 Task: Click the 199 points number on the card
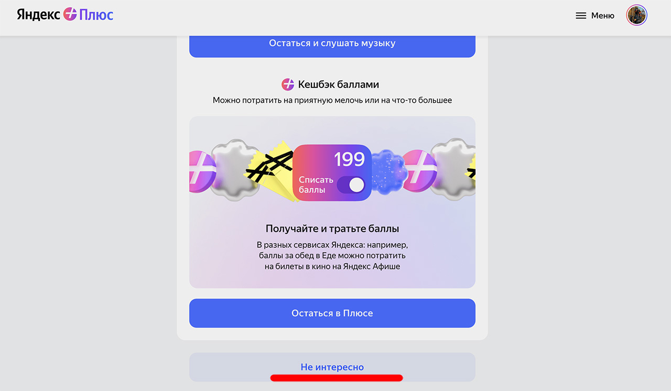[x=349, y=159]
